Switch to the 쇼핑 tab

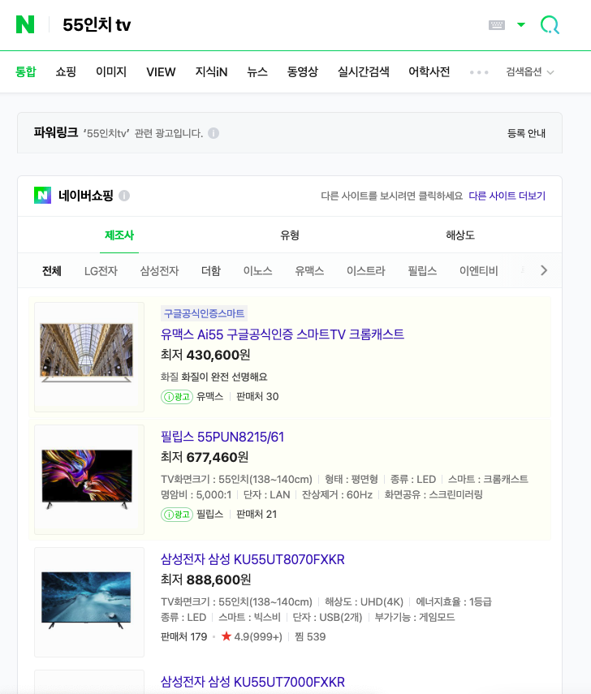66,71
